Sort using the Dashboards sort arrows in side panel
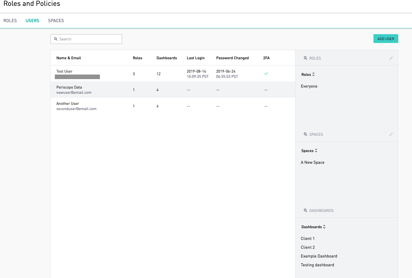The image size is (412, 278). click(324, 227)
